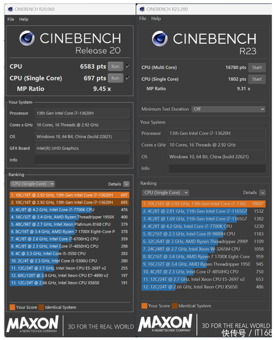Click the R23 Cores x GHz field
276x340 pixels.
217,145
